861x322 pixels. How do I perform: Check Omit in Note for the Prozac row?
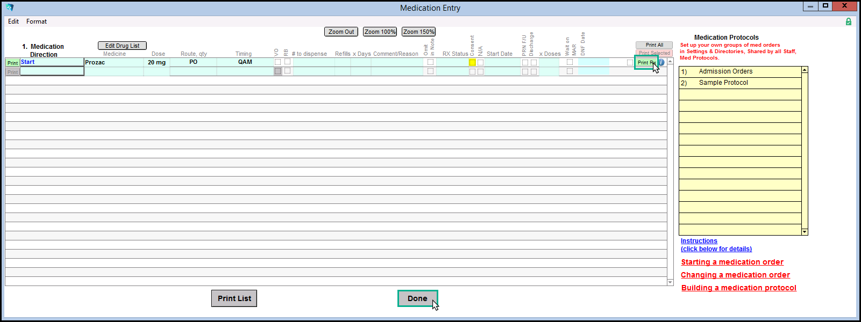(x=430, y=62)
